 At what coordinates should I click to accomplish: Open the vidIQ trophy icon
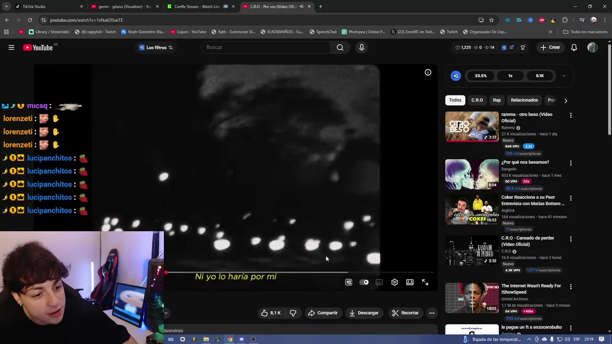click(x=523, y=47)
